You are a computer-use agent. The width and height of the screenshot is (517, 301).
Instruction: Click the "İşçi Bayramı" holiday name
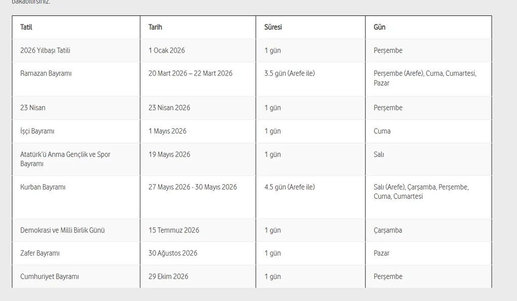37,131
